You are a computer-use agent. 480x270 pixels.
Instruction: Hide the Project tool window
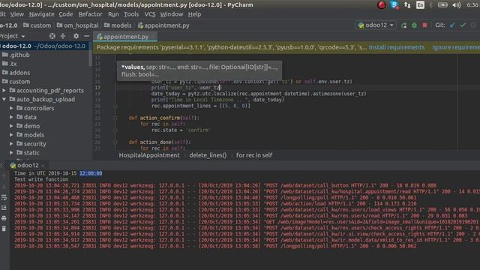click(87, 36)
